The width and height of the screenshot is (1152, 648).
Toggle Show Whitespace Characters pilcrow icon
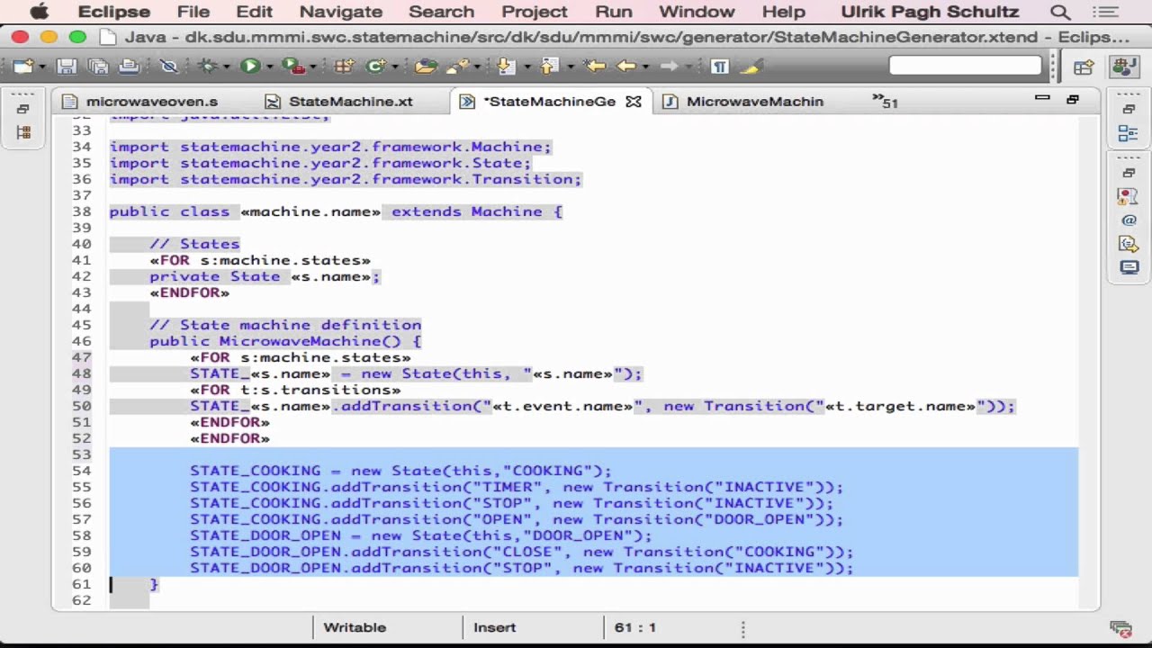tap(719, 66)
